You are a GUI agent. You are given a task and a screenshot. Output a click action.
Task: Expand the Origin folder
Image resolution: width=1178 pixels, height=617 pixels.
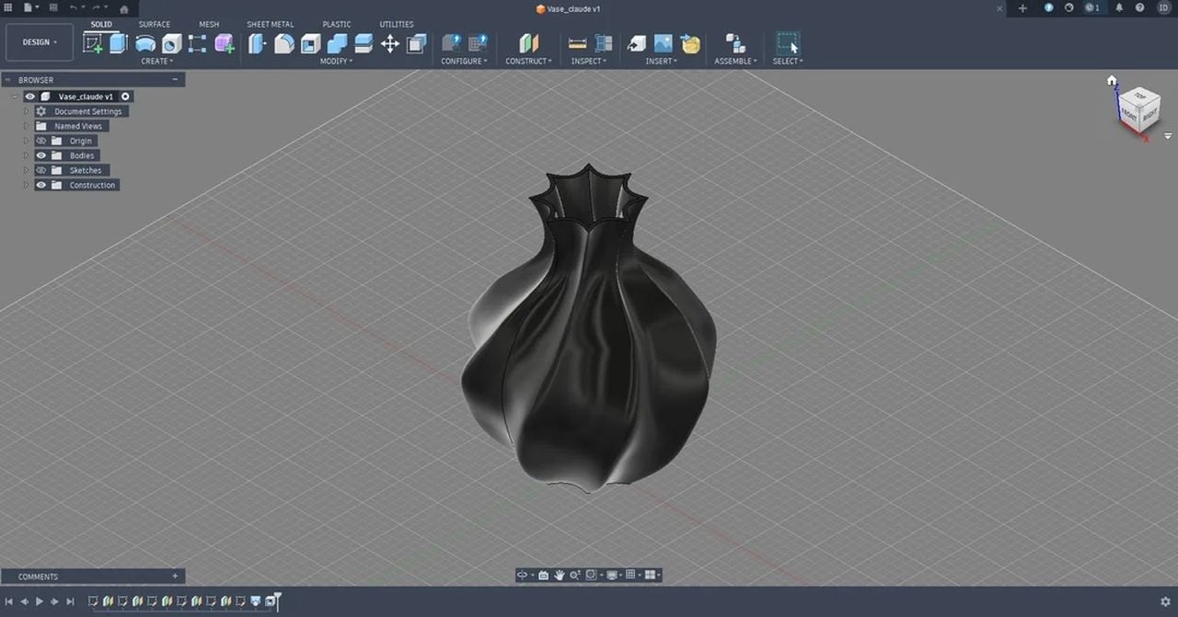pos(27,141)
